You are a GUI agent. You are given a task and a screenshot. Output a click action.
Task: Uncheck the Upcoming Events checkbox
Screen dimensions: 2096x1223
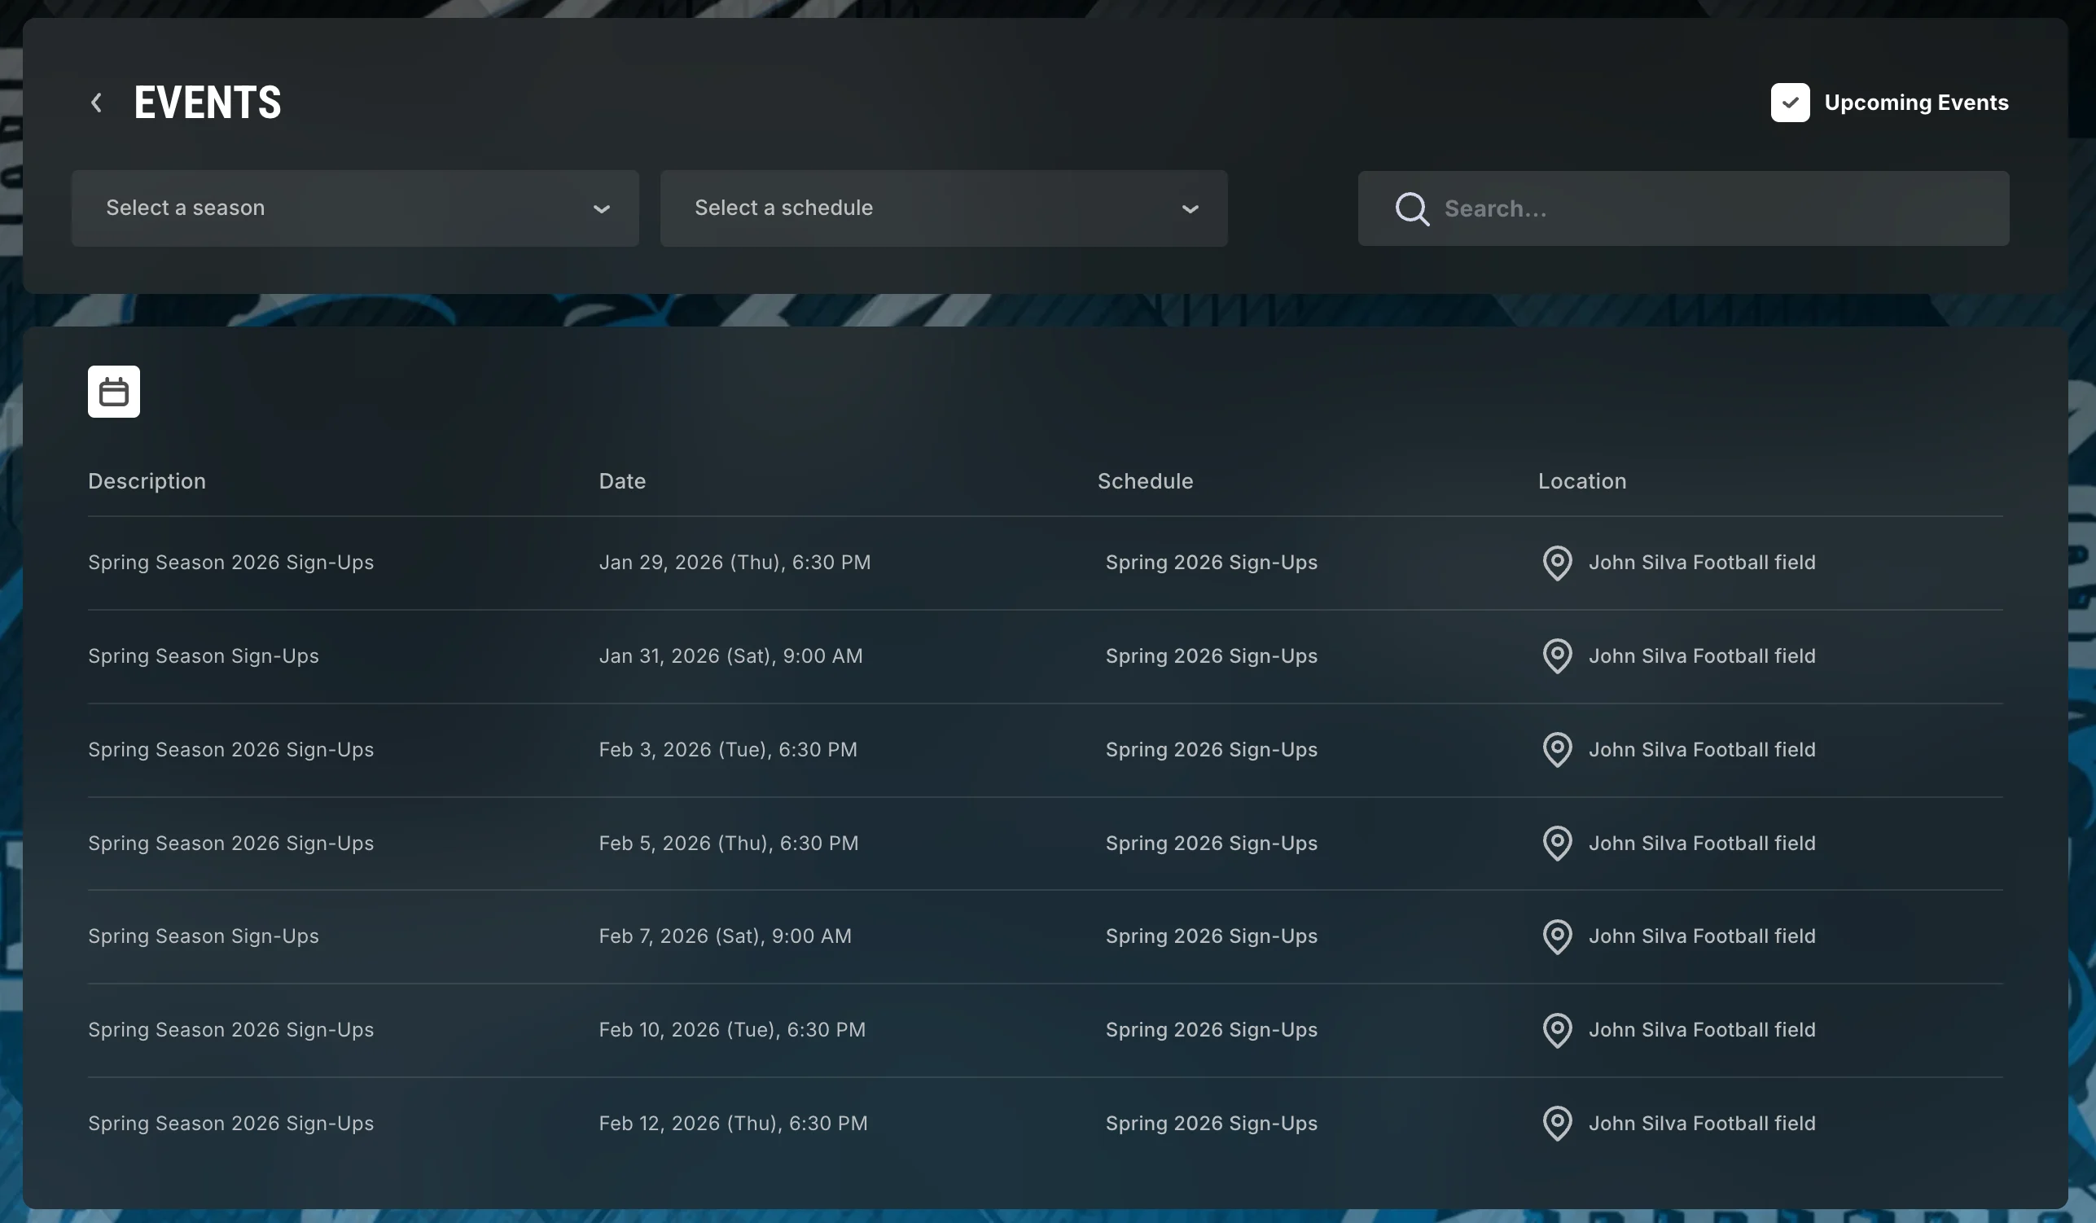1789,103
